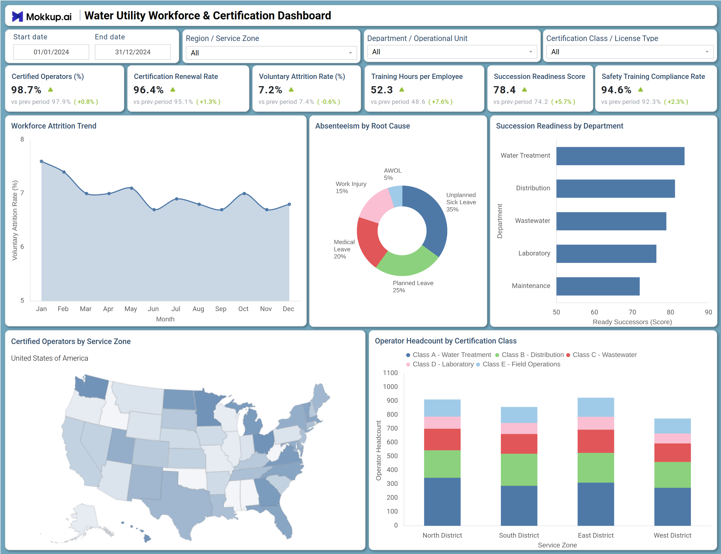Click South District Class B green segment
The width and height of the screenshot is (721, 554).
[x=519, y=470]
